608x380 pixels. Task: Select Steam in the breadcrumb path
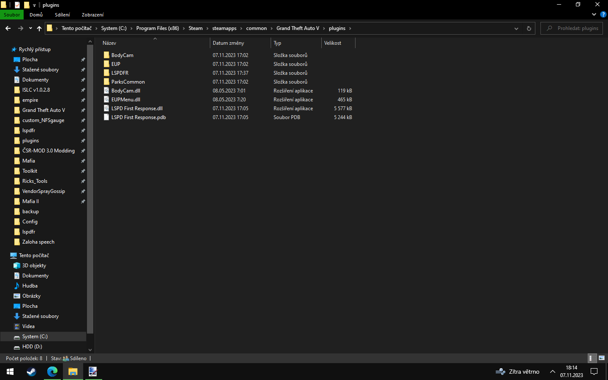click(x=195, y=28)
